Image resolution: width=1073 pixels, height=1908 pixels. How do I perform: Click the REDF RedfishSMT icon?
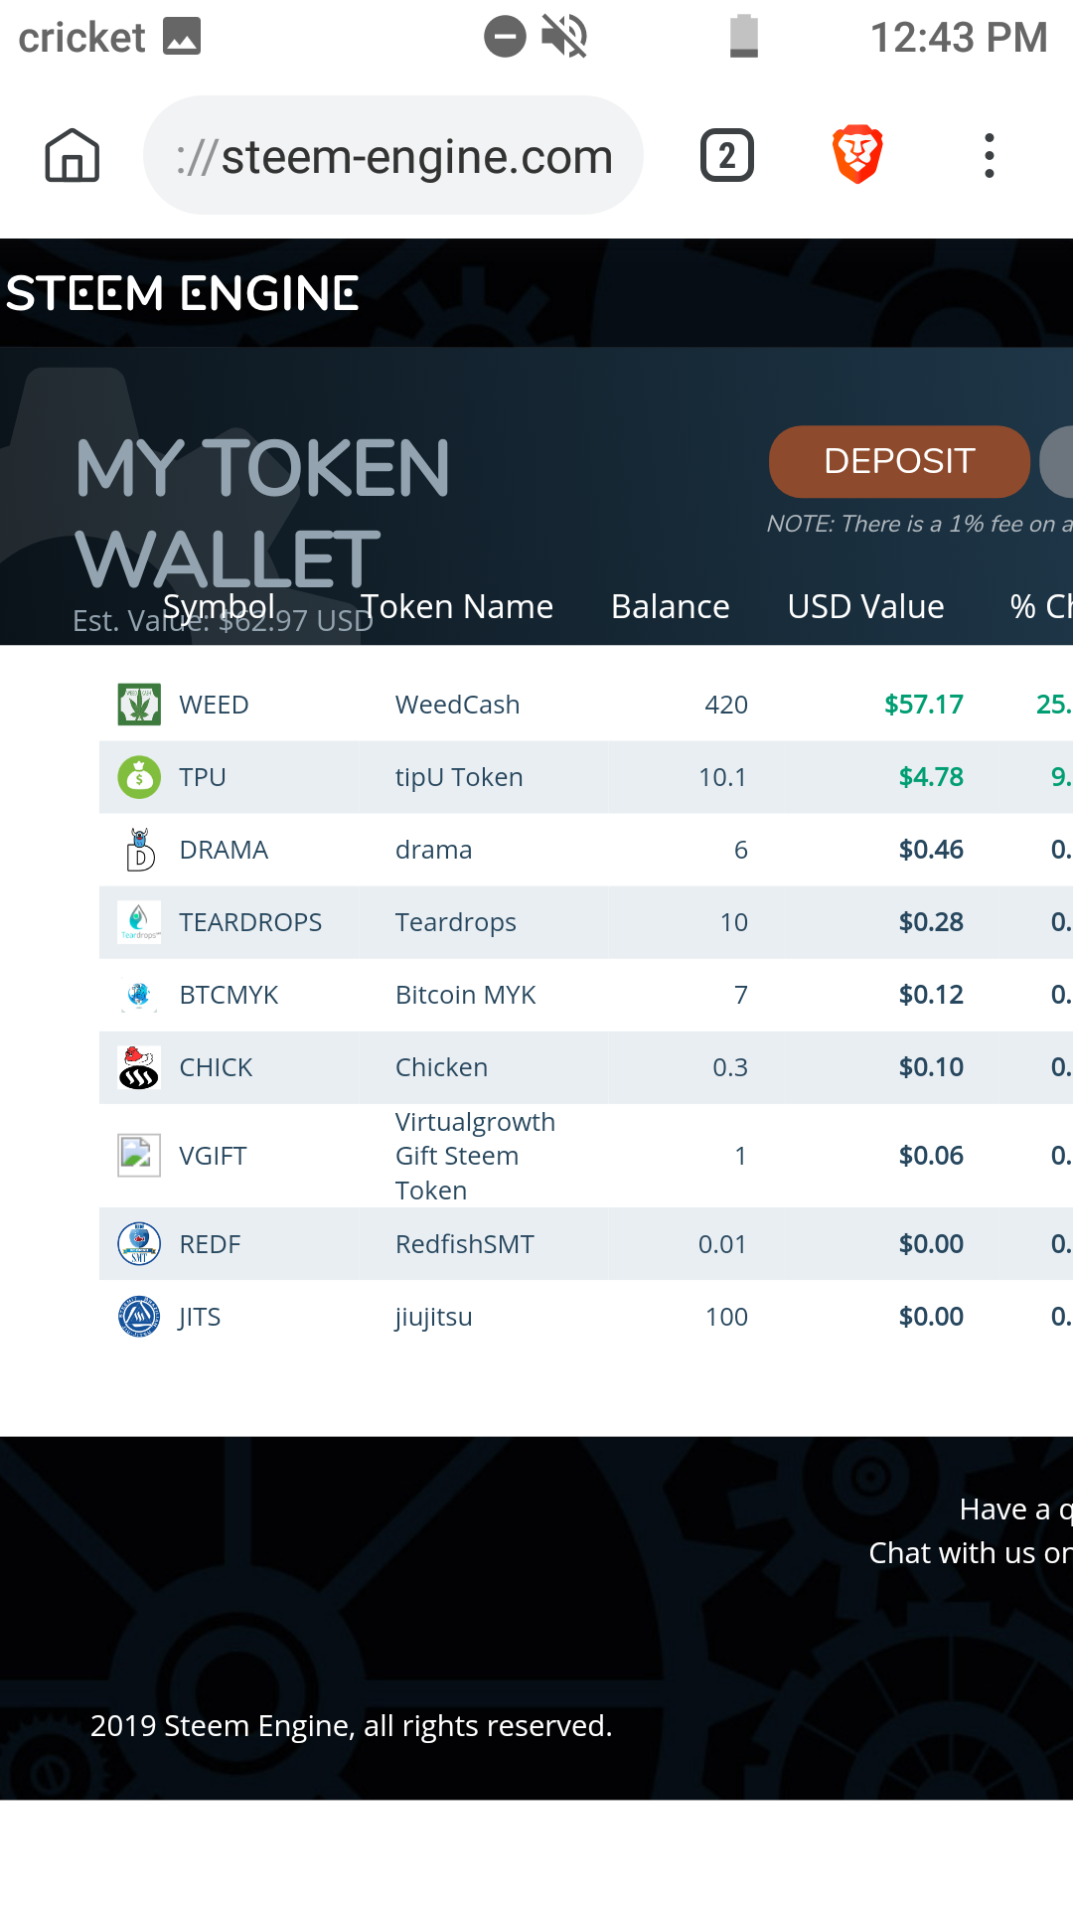[x=139, y=1243]
